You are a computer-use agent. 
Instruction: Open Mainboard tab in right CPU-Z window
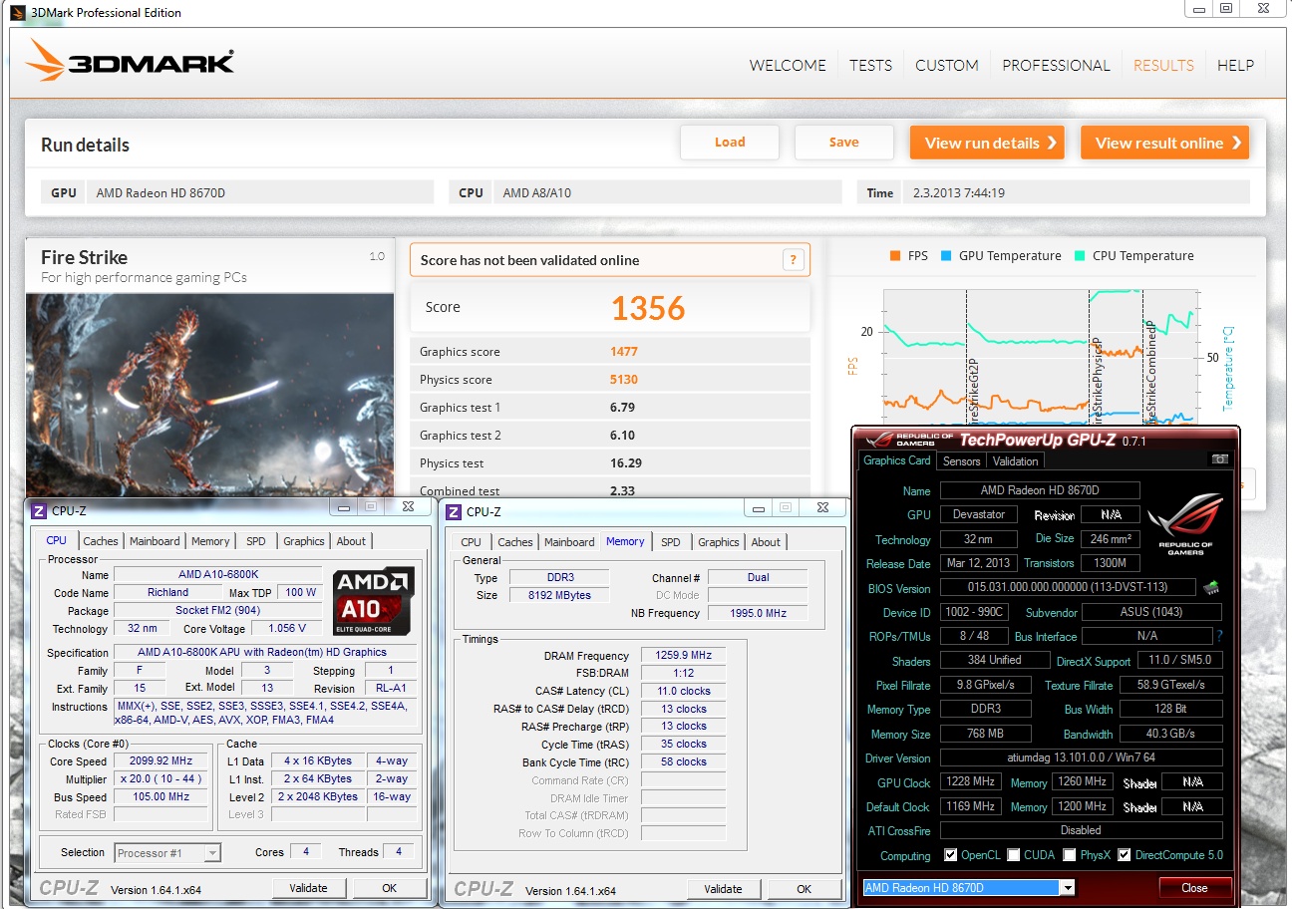click(x=569, y=542)
